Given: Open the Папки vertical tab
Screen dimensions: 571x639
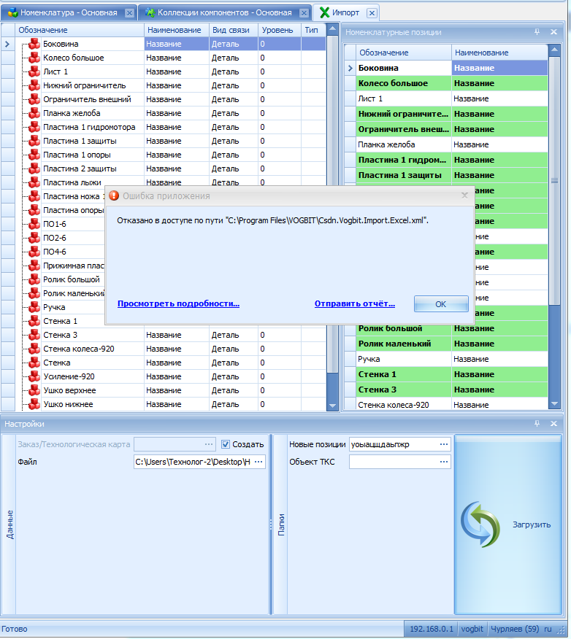Looking at the screenshot, I should [x=281, y=524].
